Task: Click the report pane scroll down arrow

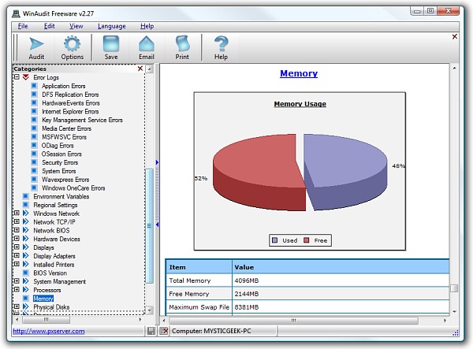Action: point(454,312)
